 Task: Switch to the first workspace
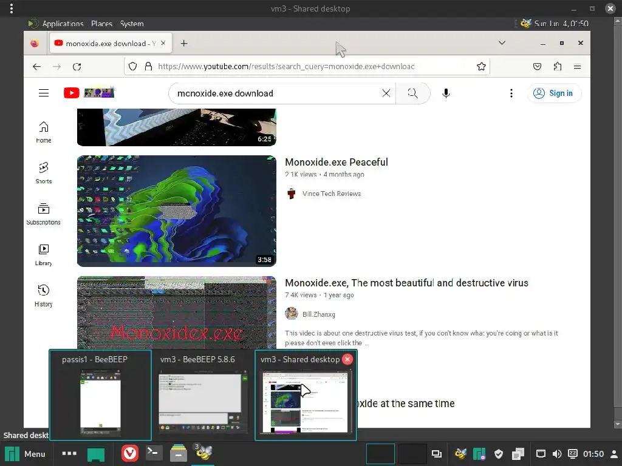pyautogui.click(x=380, y=454)
